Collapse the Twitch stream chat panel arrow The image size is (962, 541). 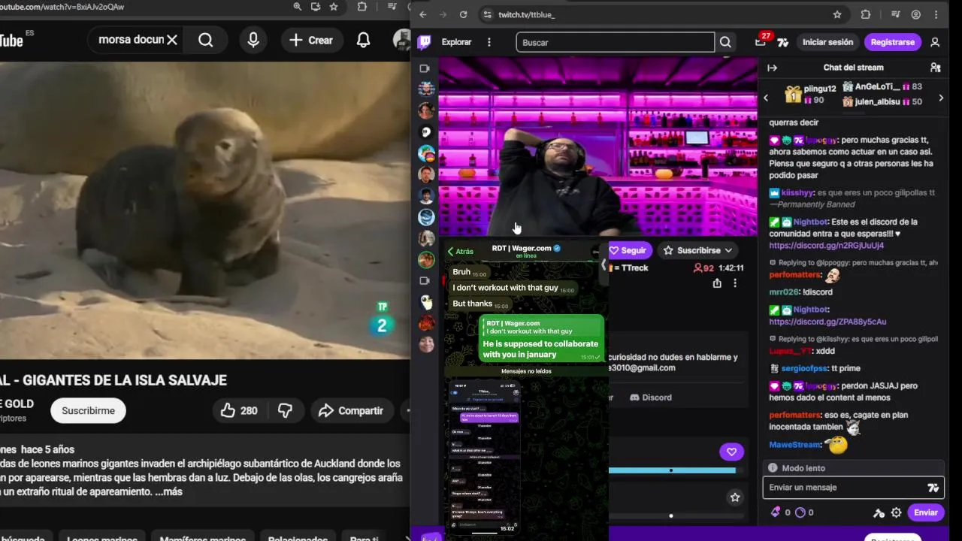772,68
